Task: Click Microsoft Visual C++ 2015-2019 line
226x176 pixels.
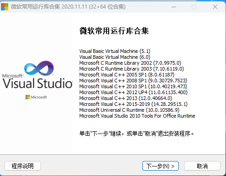Action: (133, 104)
